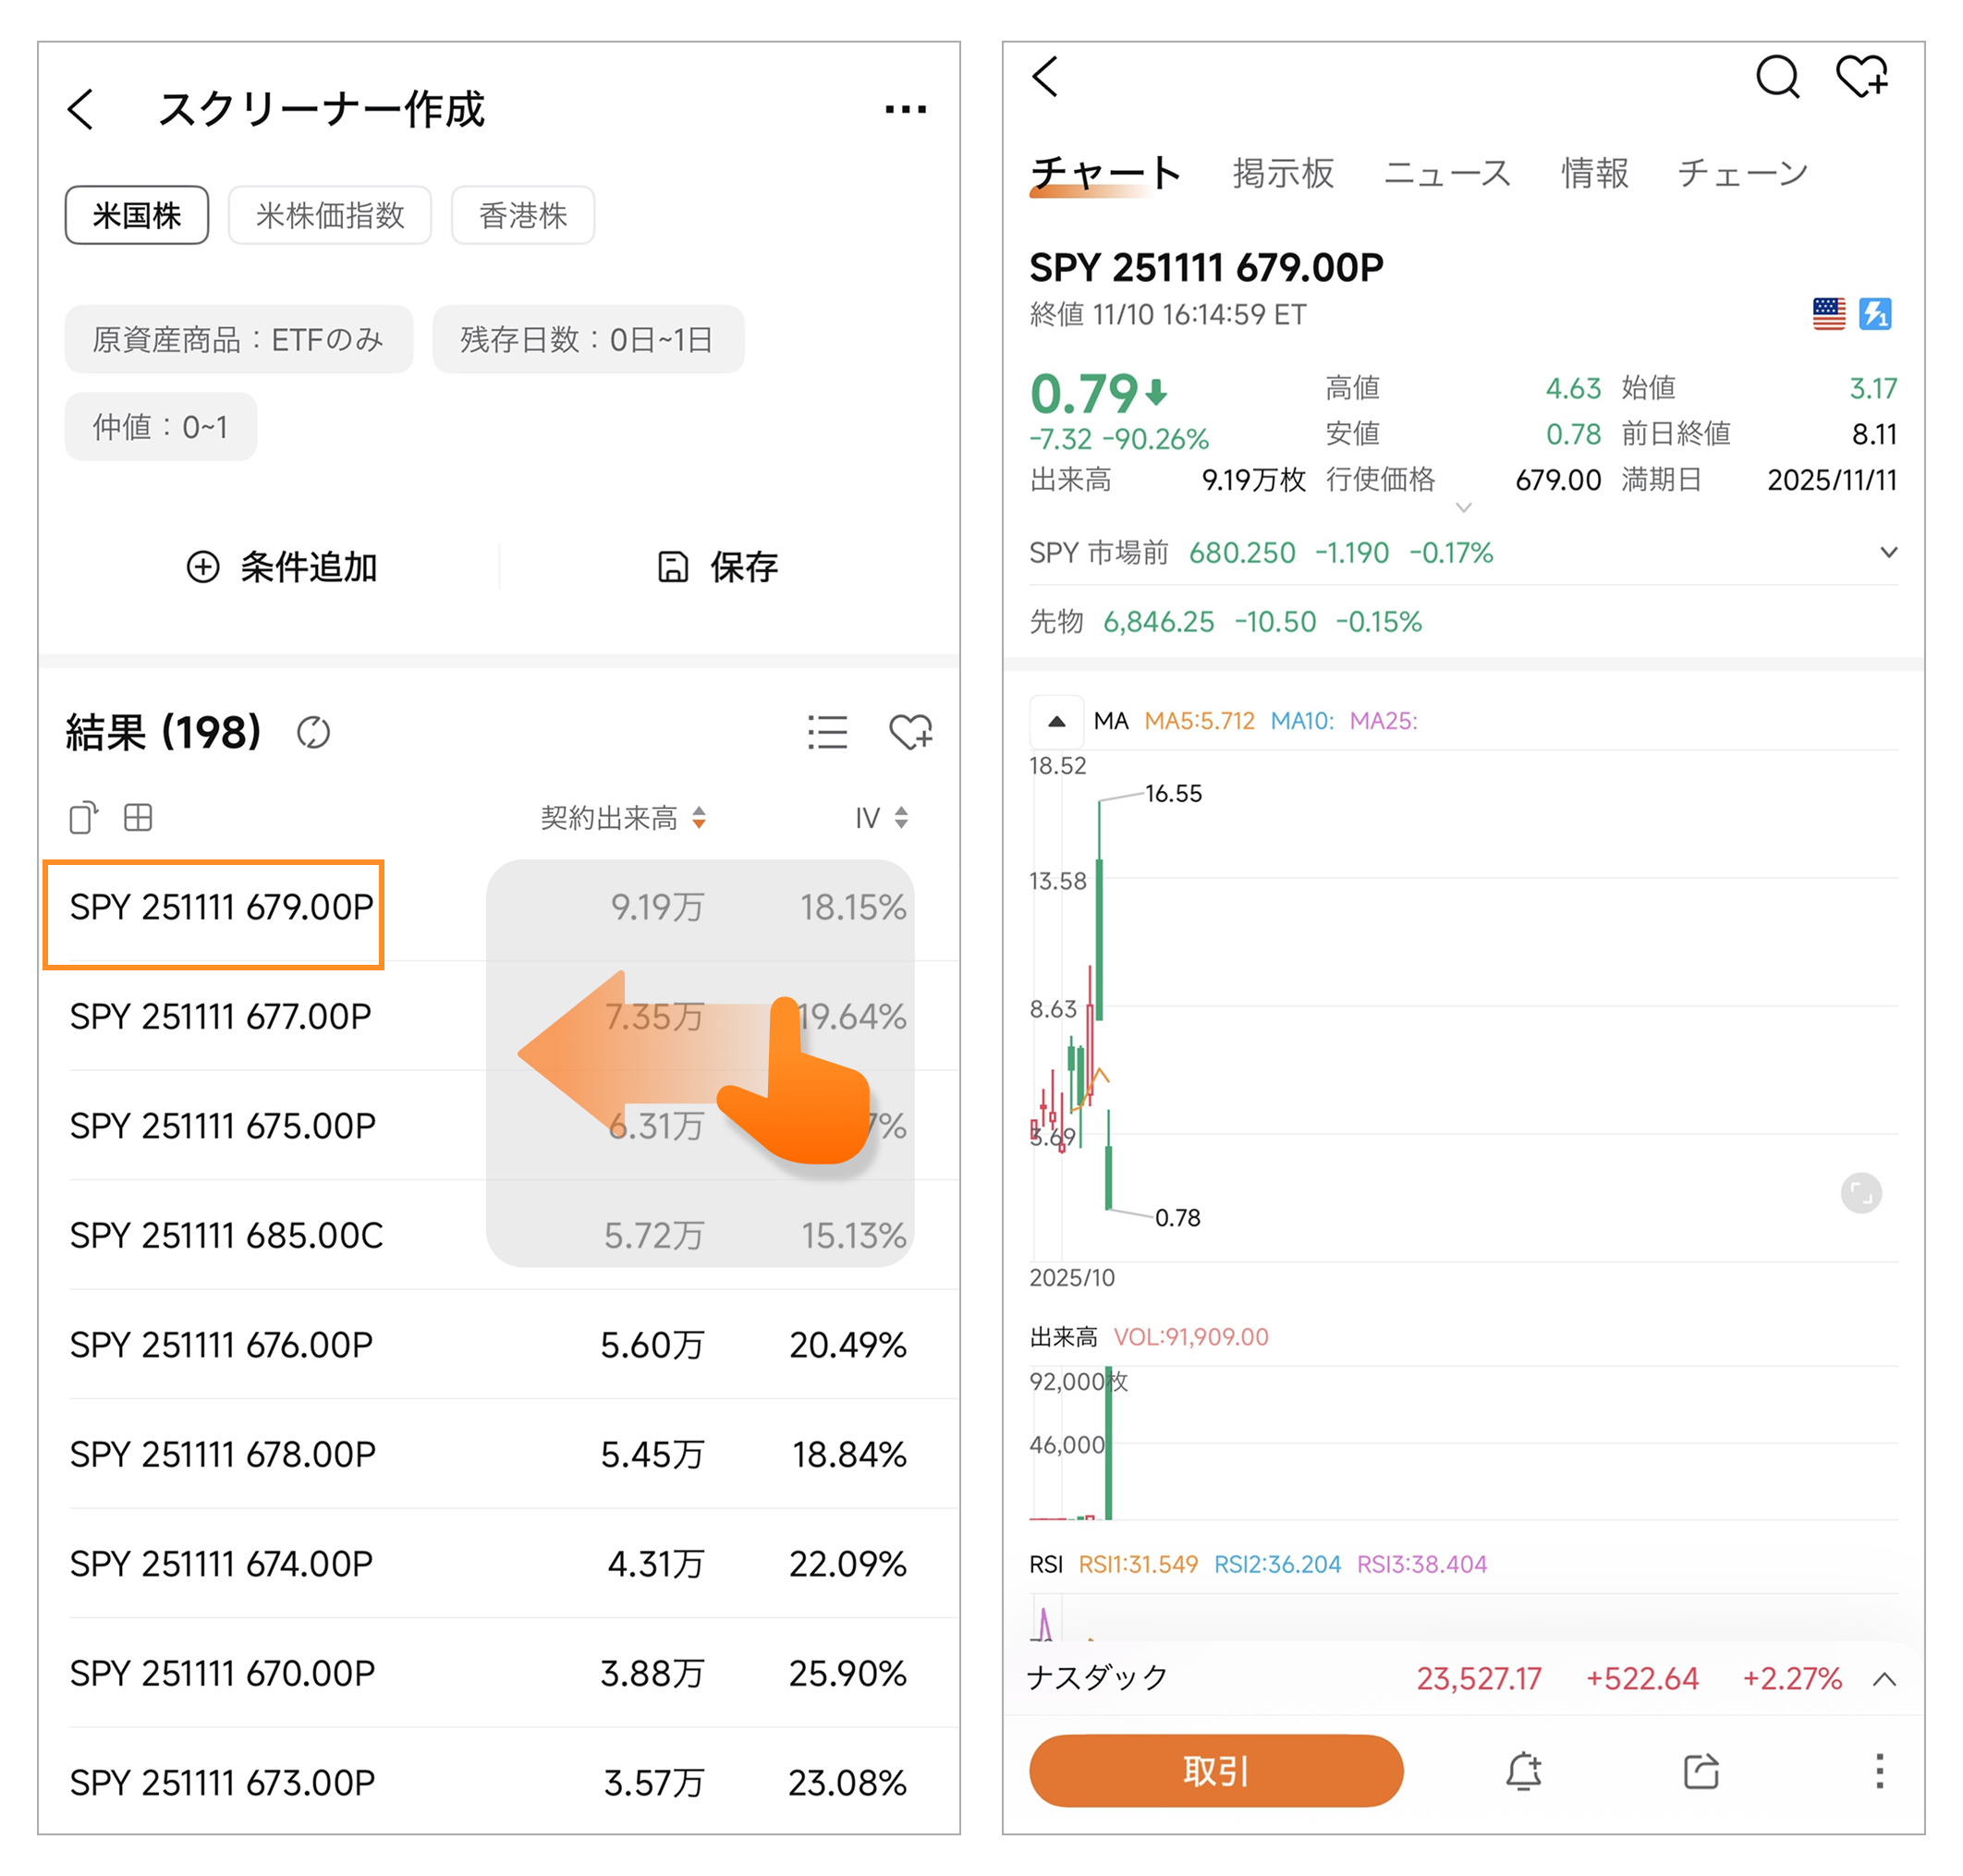The height and width of the screenshot is (1876, 1963).
Task: Click the volume bar chart
Action: pyautogui.click(x=1464, y=1443)
